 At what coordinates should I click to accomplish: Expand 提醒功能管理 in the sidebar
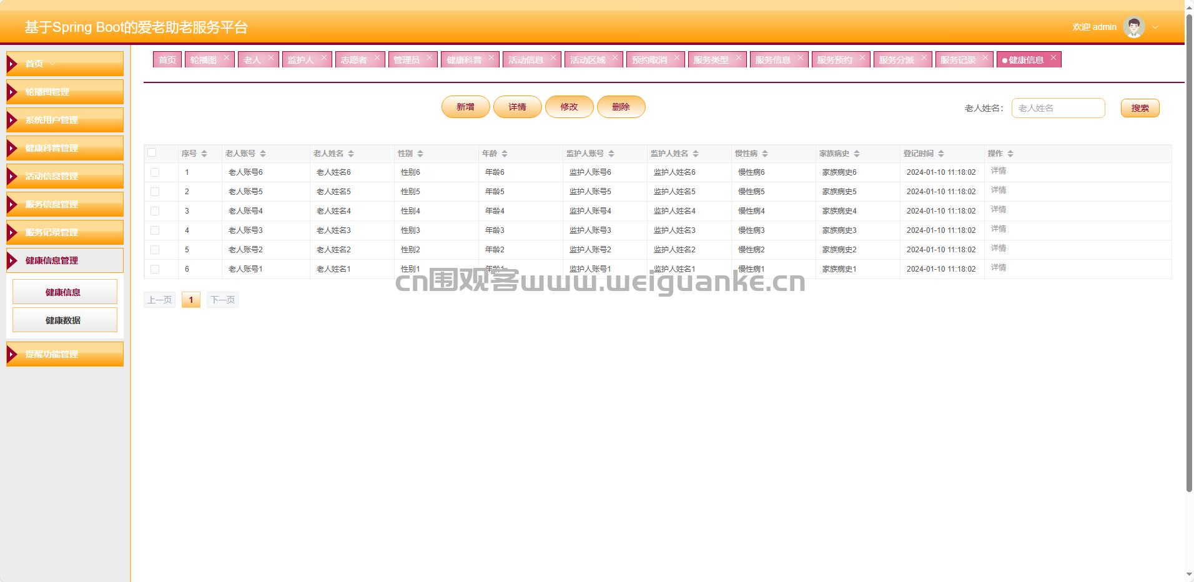coord(65,354)
